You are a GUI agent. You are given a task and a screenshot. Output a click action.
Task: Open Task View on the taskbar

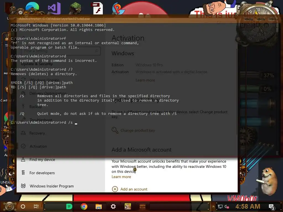(36, 206)
